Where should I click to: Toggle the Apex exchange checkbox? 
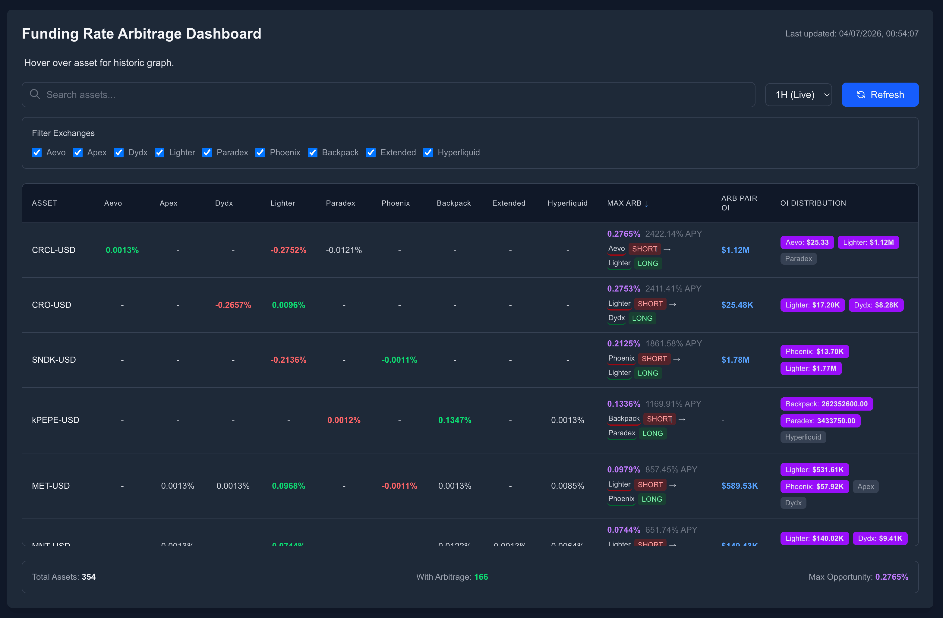tap(78, 153)
